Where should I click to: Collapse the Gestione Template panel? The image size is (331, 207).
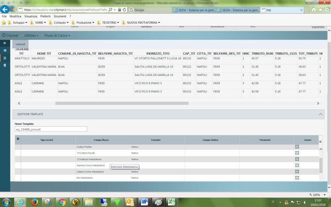point(321,114)
